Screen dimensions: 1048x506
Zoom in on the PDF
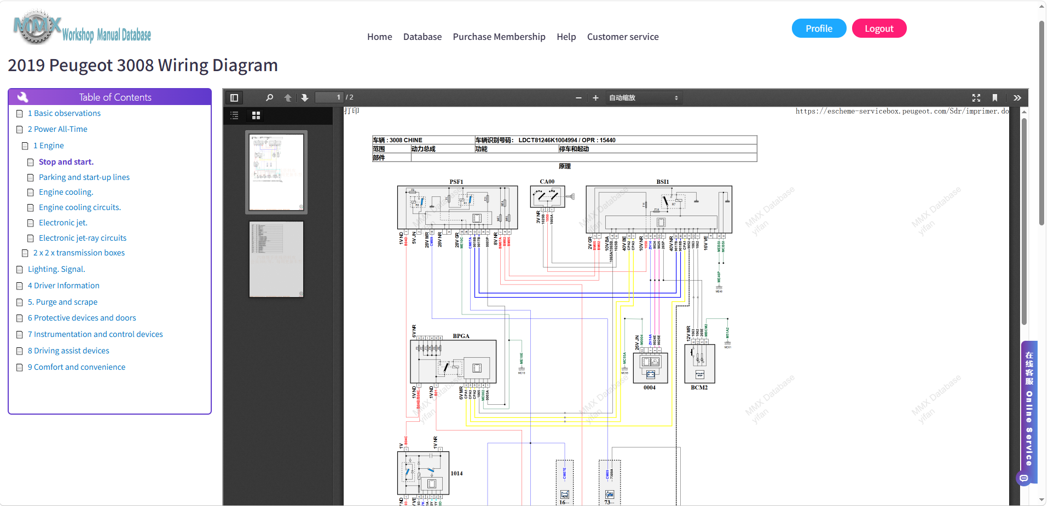[595, 98]
